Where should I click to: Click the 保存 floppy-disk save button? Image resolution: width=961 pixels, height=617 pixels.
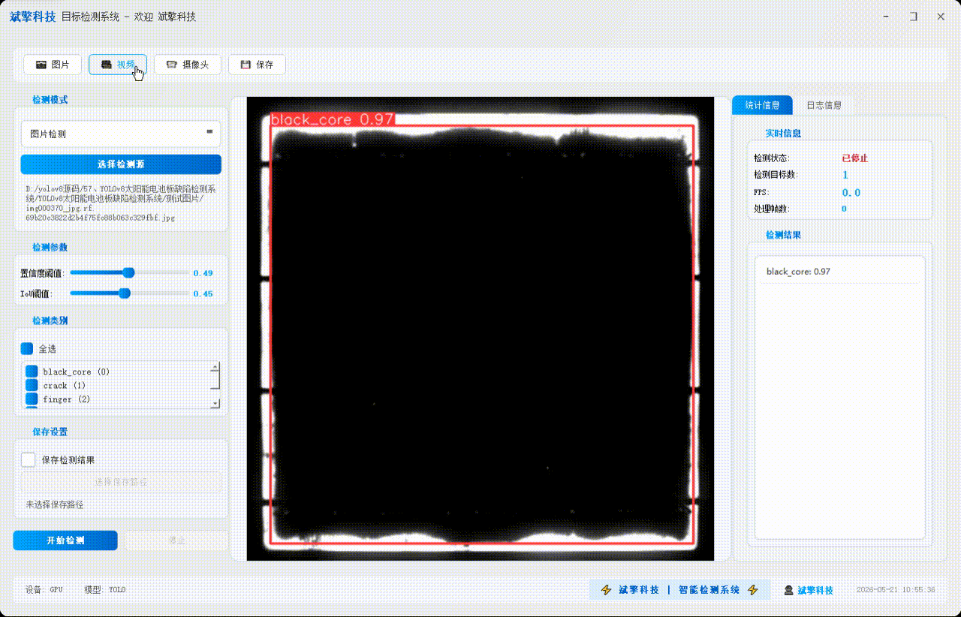pos(257,65)
